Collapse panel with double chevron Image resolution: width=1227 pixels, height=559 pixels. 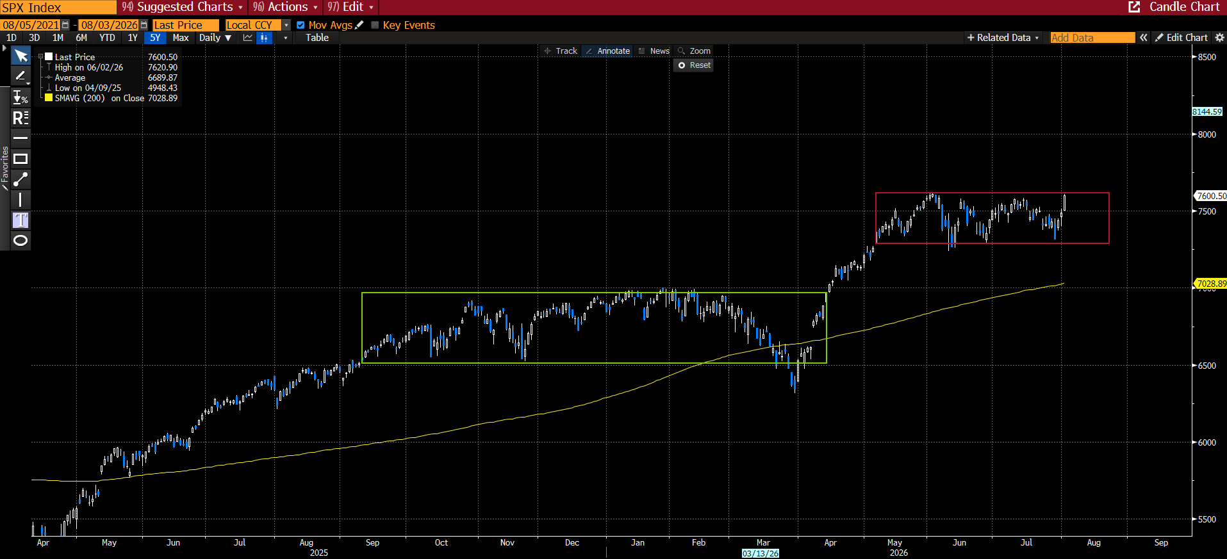[1144, 38]
